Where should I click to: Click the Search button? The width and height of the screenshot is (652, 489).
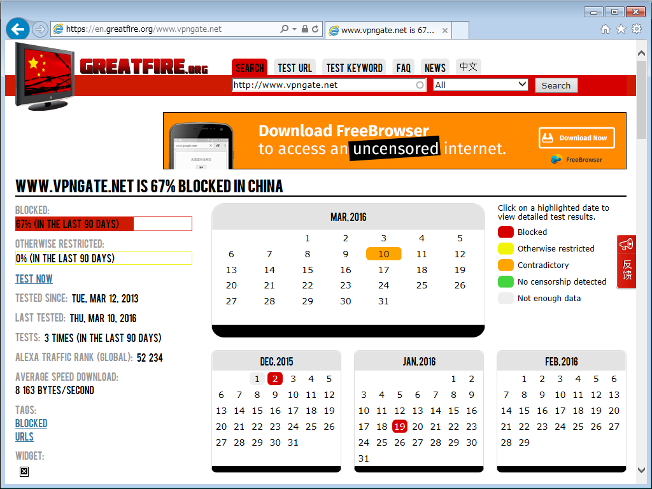556,85
